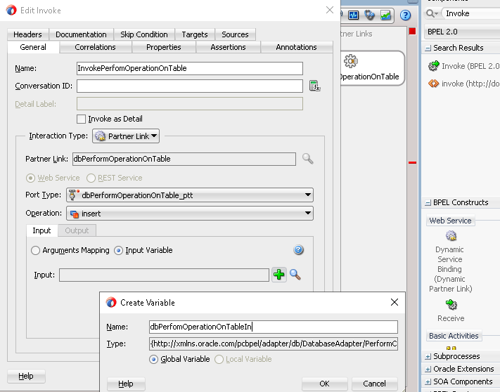Click Cancel in Create Variable dialog
500x392 pixels.
(374, 384)
